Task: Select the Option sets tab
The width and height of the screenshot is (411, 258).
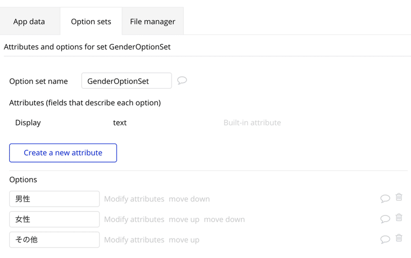Action: pyautogui.click(x=91, y=22)
